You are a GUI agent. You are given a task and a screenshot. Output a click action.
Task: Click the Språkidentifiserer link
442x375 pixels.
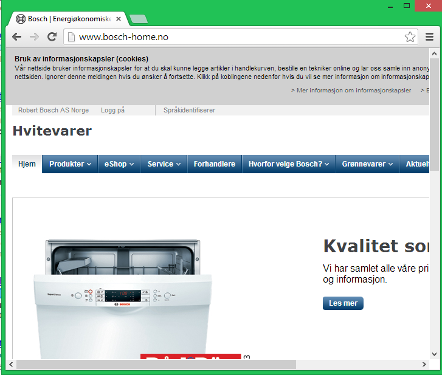click(x=190, y=110)
